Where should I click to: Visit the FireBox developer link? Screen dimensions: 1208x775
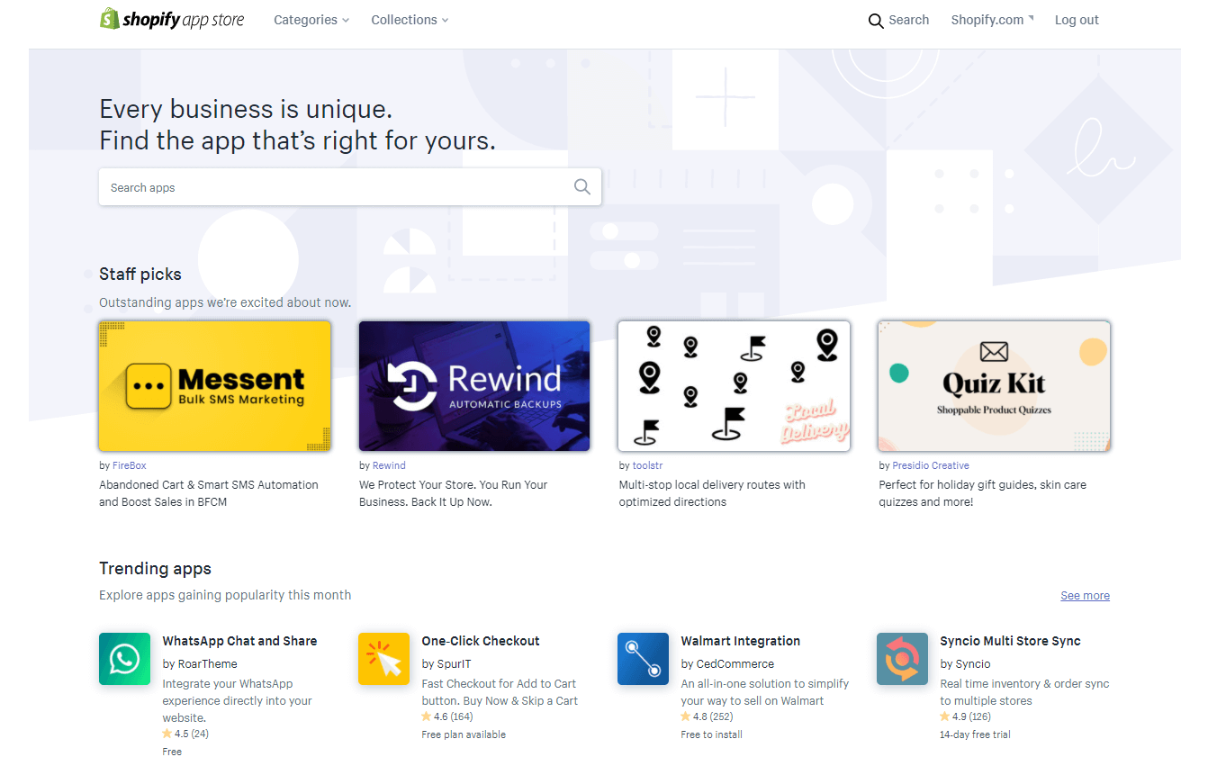coord(129,465)
